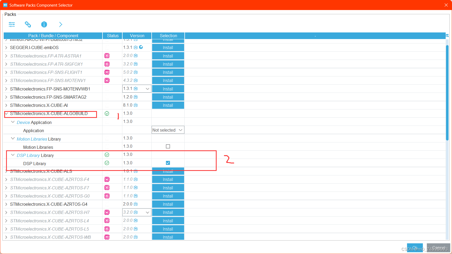Click the Pack / Bundle / Component column header

53,36
